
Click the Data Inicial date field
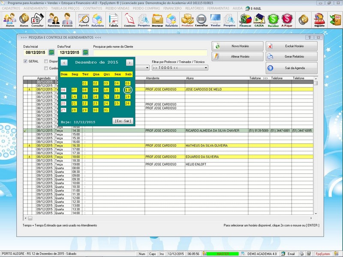click(x=36, y=52)
